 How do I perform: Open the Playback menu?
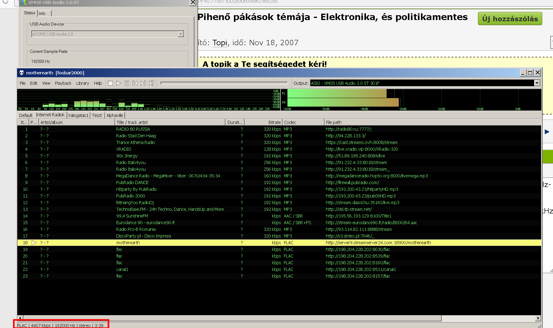point(63,83)
